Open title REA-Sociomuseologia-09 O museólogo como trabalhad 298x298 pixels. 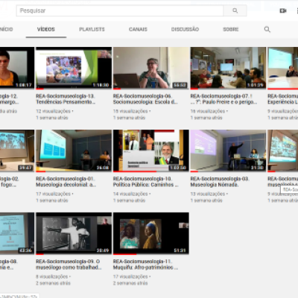(69, 264)
